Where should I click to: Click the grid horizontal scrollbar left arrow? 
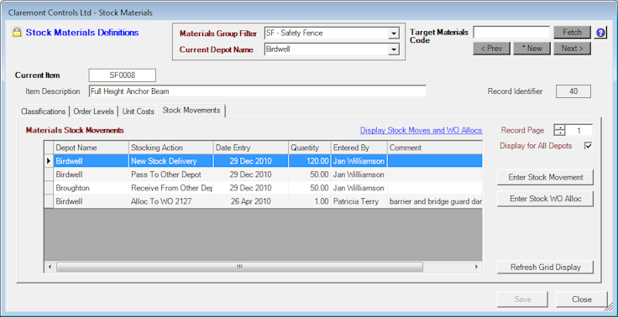tap(50, 267)
